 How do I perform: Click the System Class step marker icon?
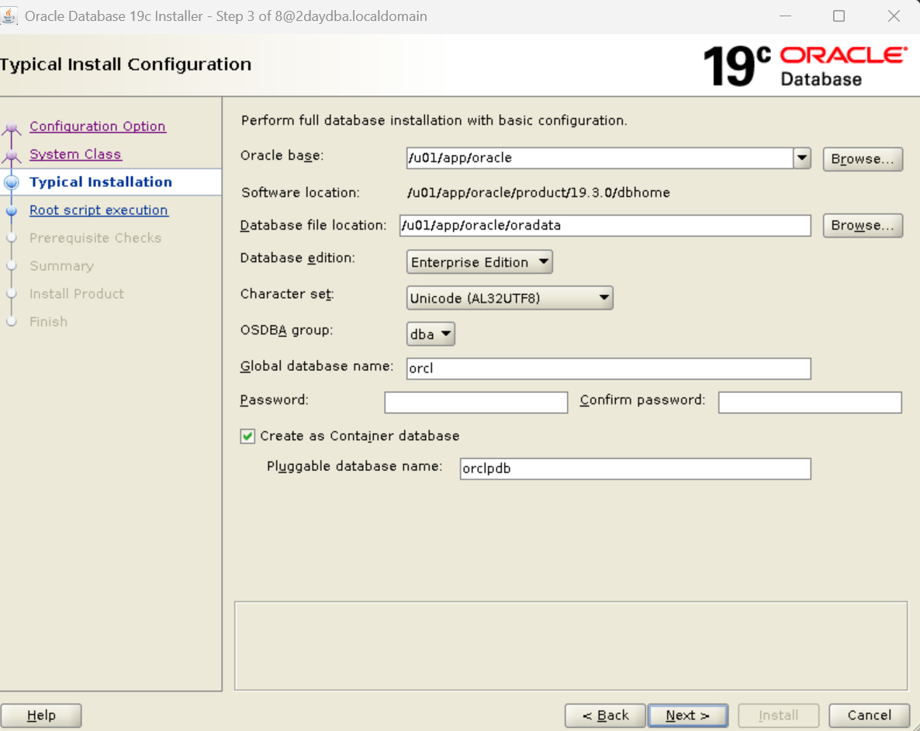point(11,155)
